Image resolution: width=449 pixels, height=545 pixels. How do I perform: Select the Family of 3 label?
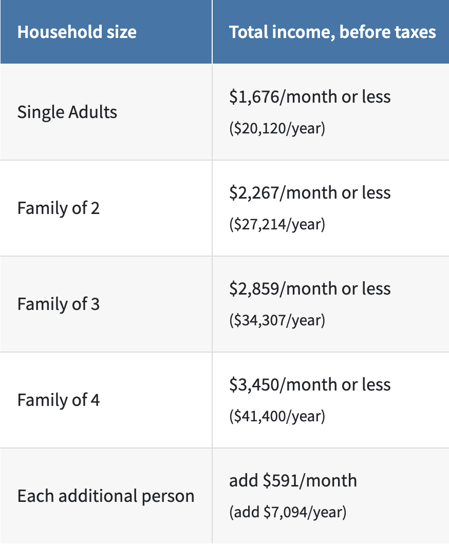(x=59, y=304)
